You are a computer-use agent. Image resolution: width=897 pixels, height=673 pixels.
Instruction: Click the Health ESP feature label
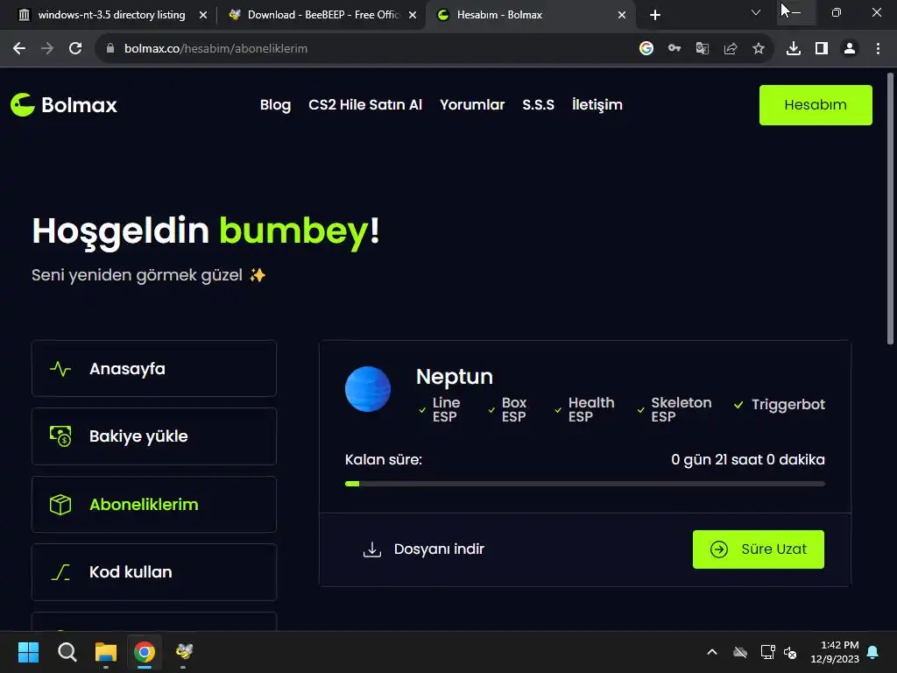click(x=591, y=410)
